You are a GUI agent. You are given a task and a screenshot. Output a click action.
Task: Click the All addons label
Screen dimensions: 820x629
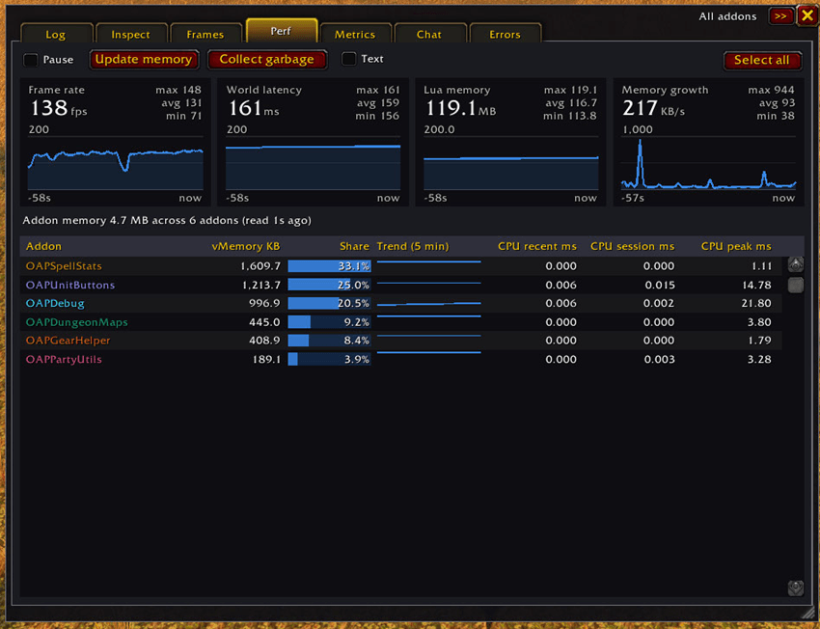(728, 16)
